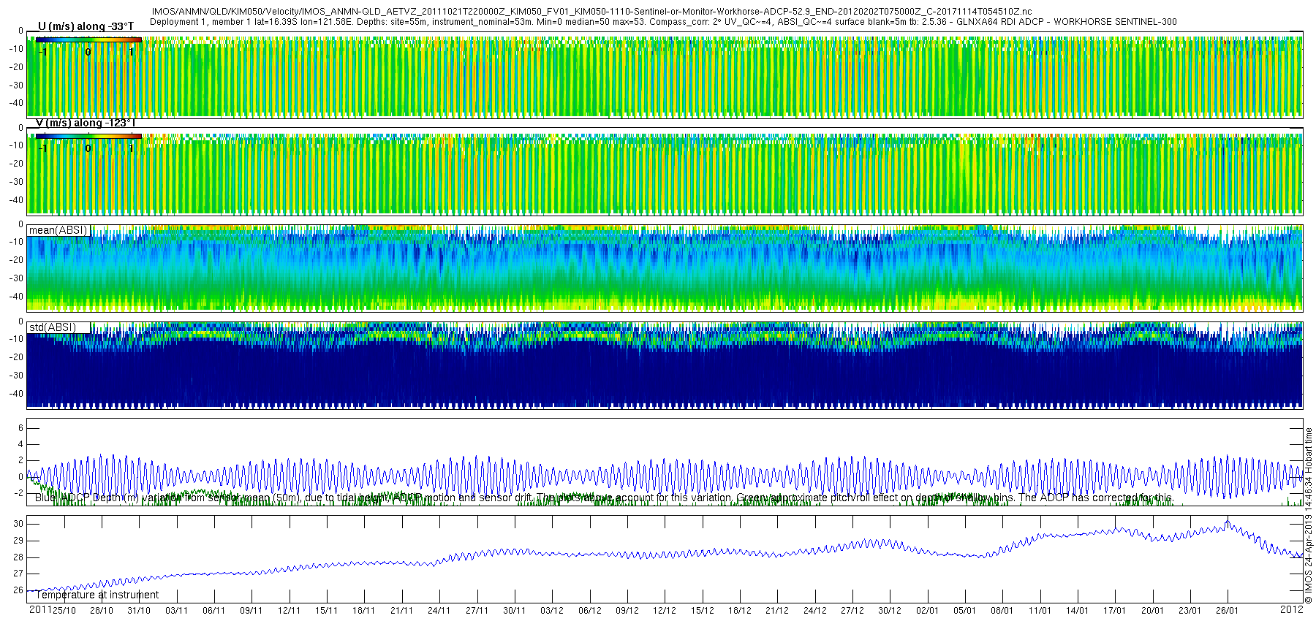The image size is (1316, 621).
Task: Click the '31/10' date tick label
Action: [139, 611]
